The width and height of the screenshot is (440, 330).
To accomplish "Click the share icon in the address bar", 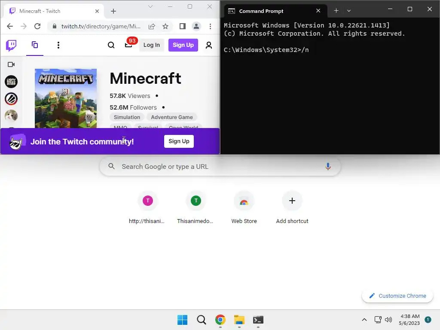I will [x=152, y=26].
